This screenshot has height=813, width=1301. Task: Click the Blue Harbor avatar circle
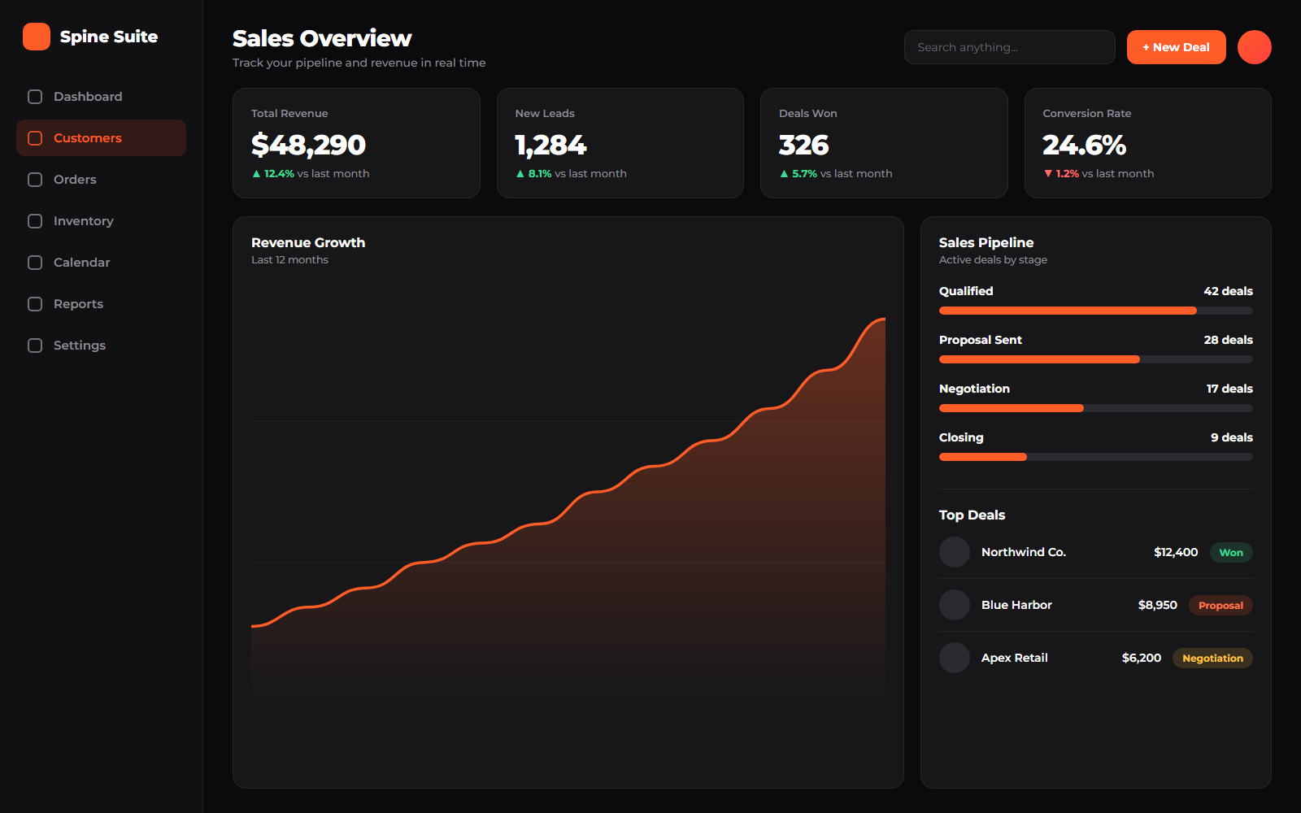955,605
